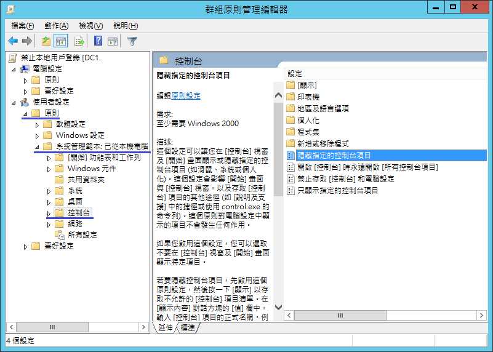Switch to the 延伸 tab
This screenshot has width=493, height=352.
[166, 328]
